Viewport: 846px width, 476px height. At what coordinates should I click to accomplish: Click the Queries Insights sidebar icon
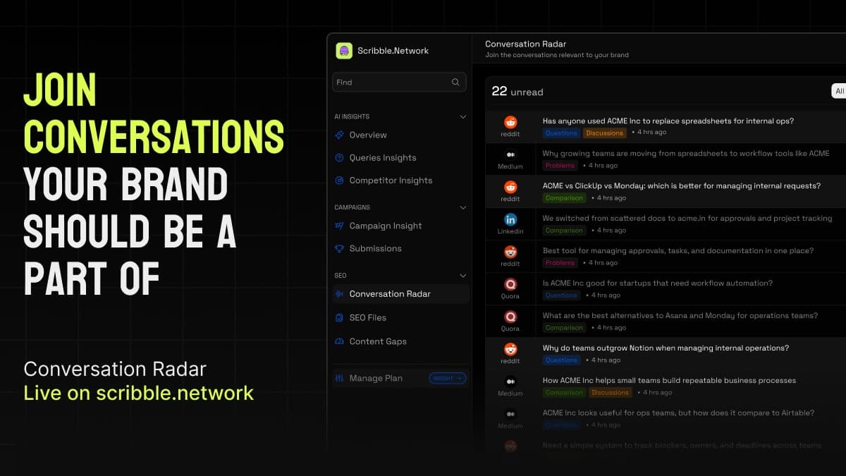[340, 158]
